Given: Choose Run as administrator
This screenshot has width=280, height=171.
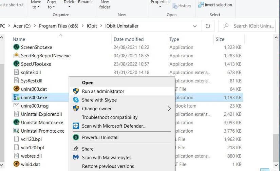Looking at the screenshot, I should 103,91.
